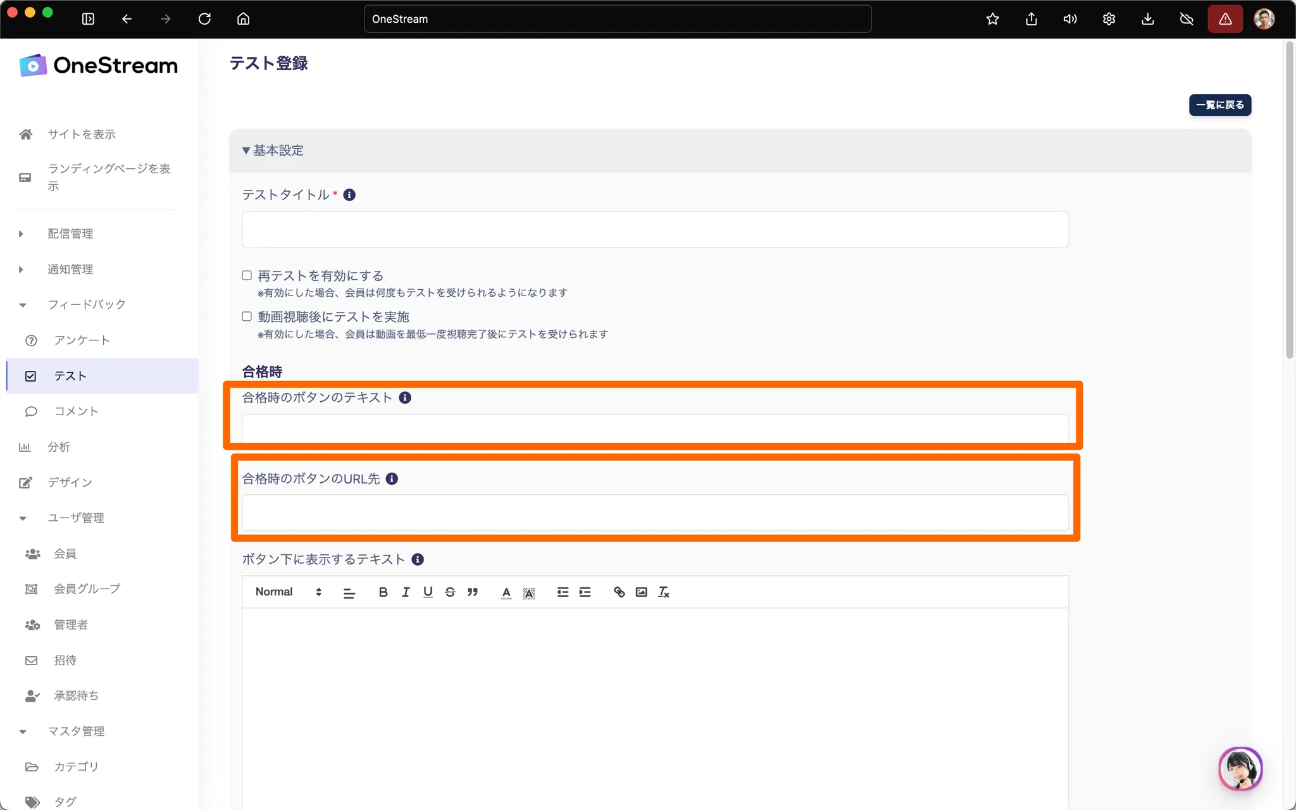Click the blockquote icon

tap(473, 592)
